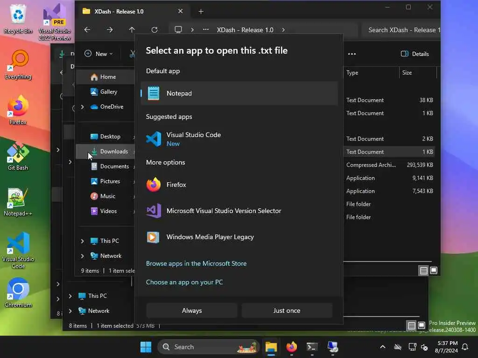The image size is (478, 358).
Task: Open Git Bash desktop shortcut
Action: pyautogui.click(x=18, y=156)
